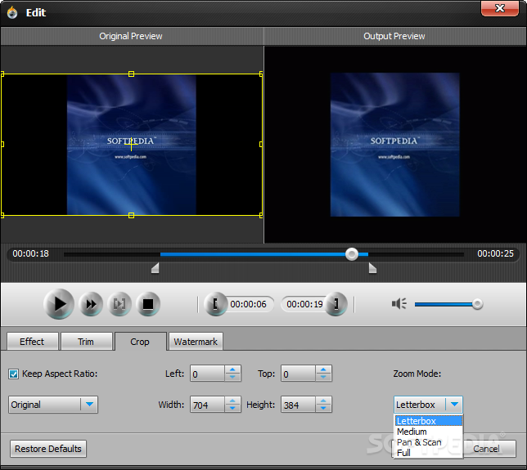Click the app flame icon in title bar
527x470 pixels.
12,13
